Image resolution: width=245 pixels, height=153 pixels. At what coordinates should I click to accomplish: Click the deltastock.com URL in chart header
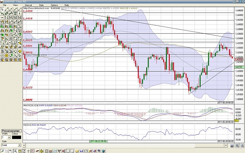click(x=36, y=8)
